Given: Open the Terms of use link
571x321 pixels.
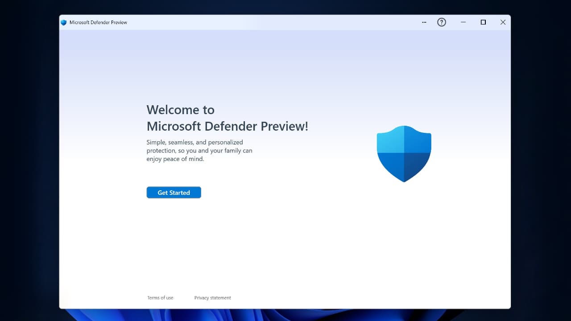Looking at the screenshot, I should [160, 298].
